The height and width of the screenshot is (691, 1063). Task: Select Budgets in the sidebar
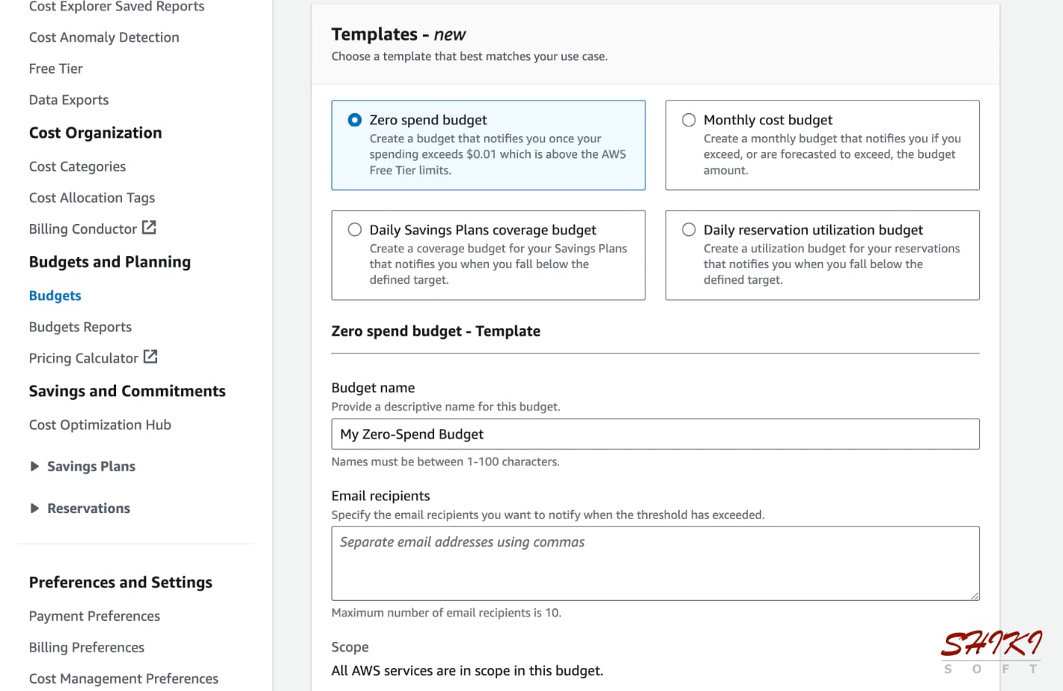click(x=55, y=296)
